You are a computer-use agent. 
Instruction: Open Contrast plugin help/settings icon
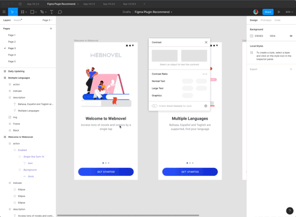click(206, 106)
